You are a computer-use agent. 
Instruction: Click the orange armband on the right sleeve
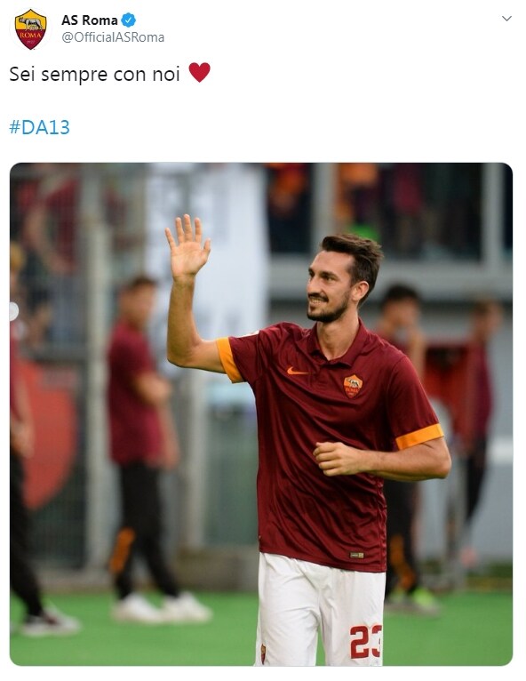(x=419, y=436)
